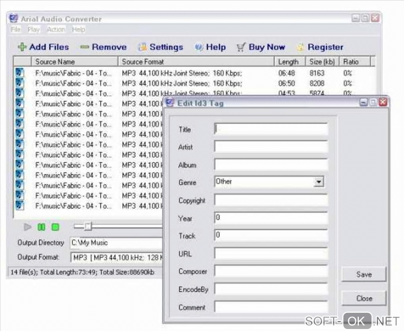404x331 pixels.
Task: Click the EncodeBy input field
Action: point(271,289)
